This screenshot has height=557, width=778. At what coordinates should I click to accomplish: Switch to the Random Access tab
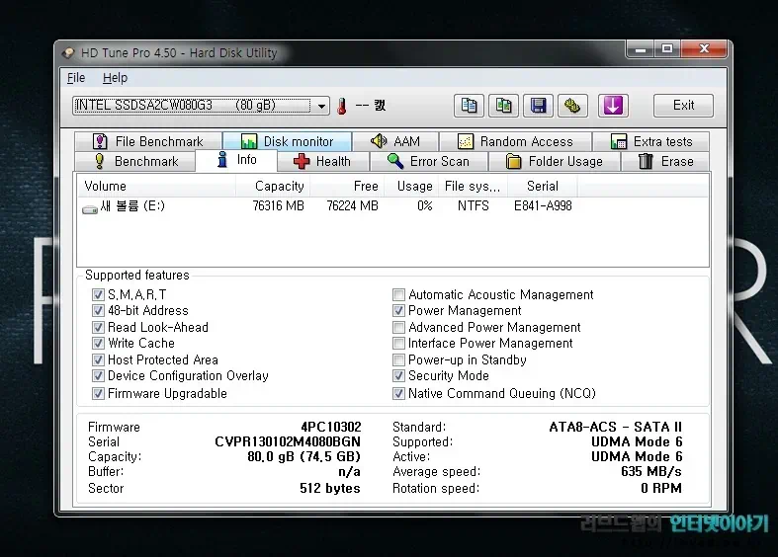click(515, 142)
